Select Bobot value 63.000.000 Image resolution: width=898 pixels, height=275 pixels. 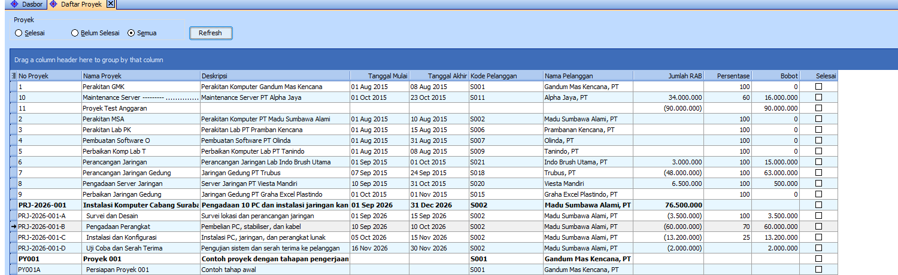click(x=776, y=173)
